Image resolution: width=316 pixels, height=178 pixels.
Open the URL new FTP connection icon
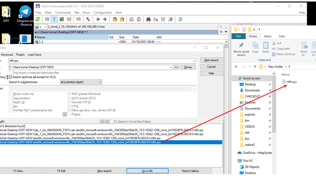tap(139, 19)
